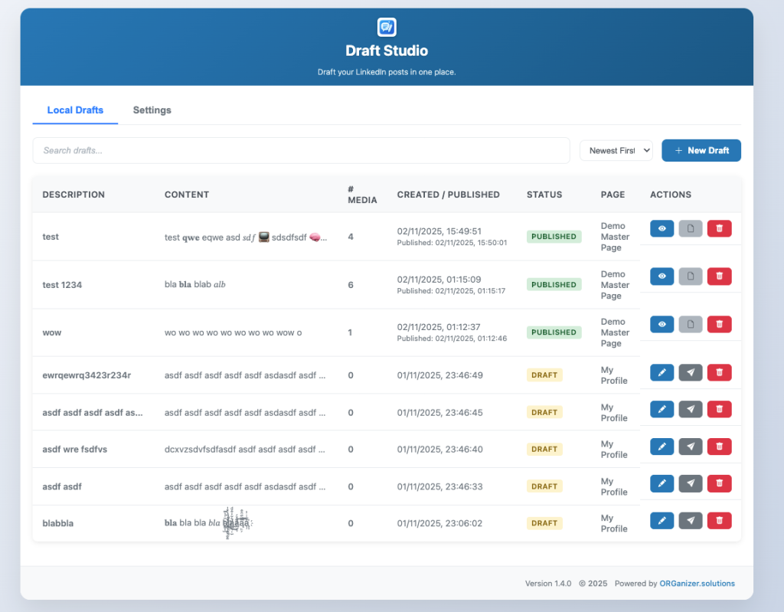Delete the 'test' draft with trash icon

(719, 228)
